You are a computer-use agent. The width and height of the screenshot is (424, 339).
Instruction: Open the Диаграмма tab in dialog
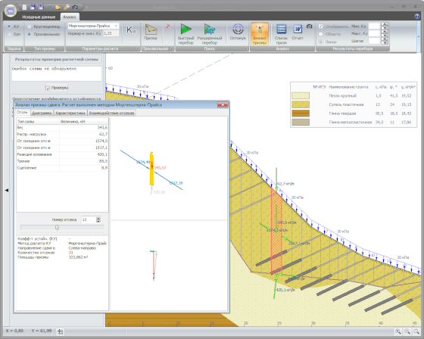pos(42,113)
